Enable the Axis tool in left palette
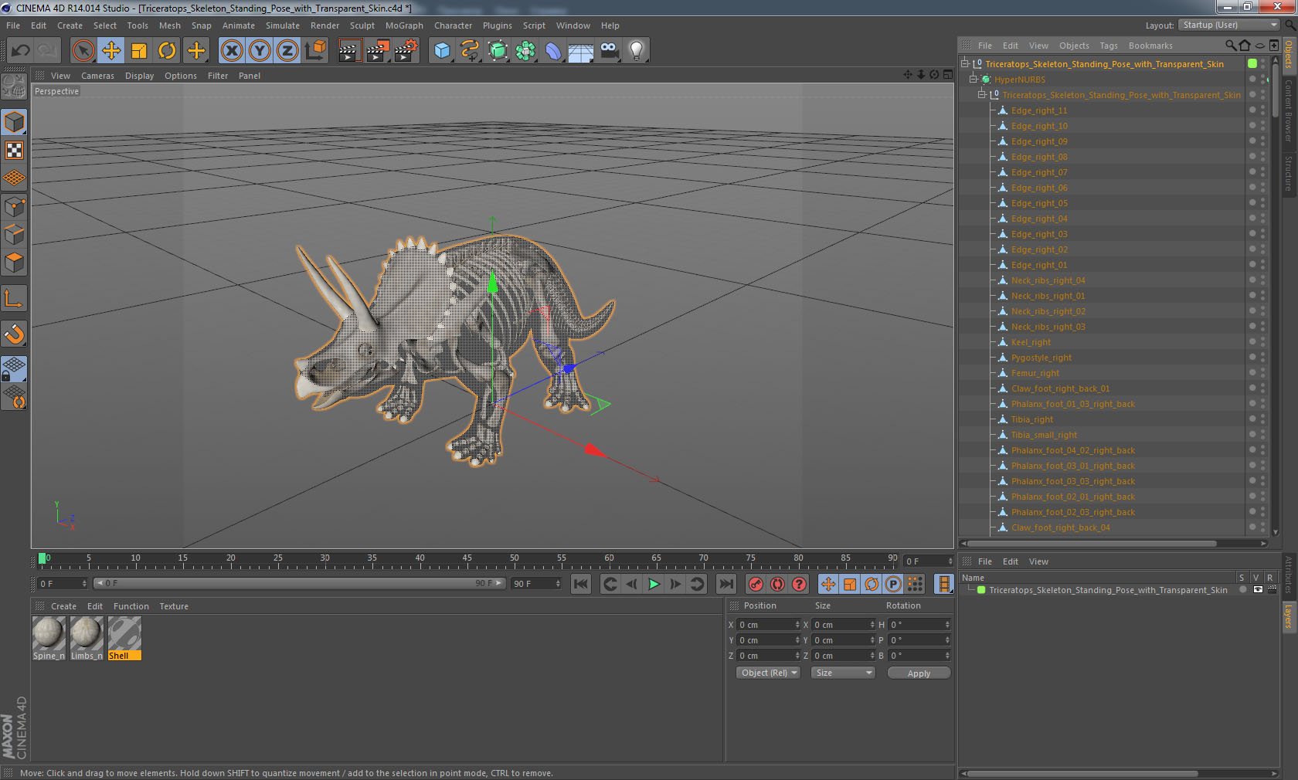1298x780 pixels. 15,299
